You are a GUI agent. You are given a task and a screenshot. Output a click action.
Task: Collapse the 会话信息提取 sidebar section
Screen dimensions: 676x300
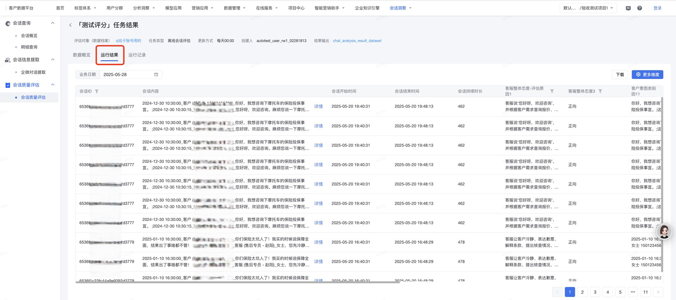click(53, 60)
